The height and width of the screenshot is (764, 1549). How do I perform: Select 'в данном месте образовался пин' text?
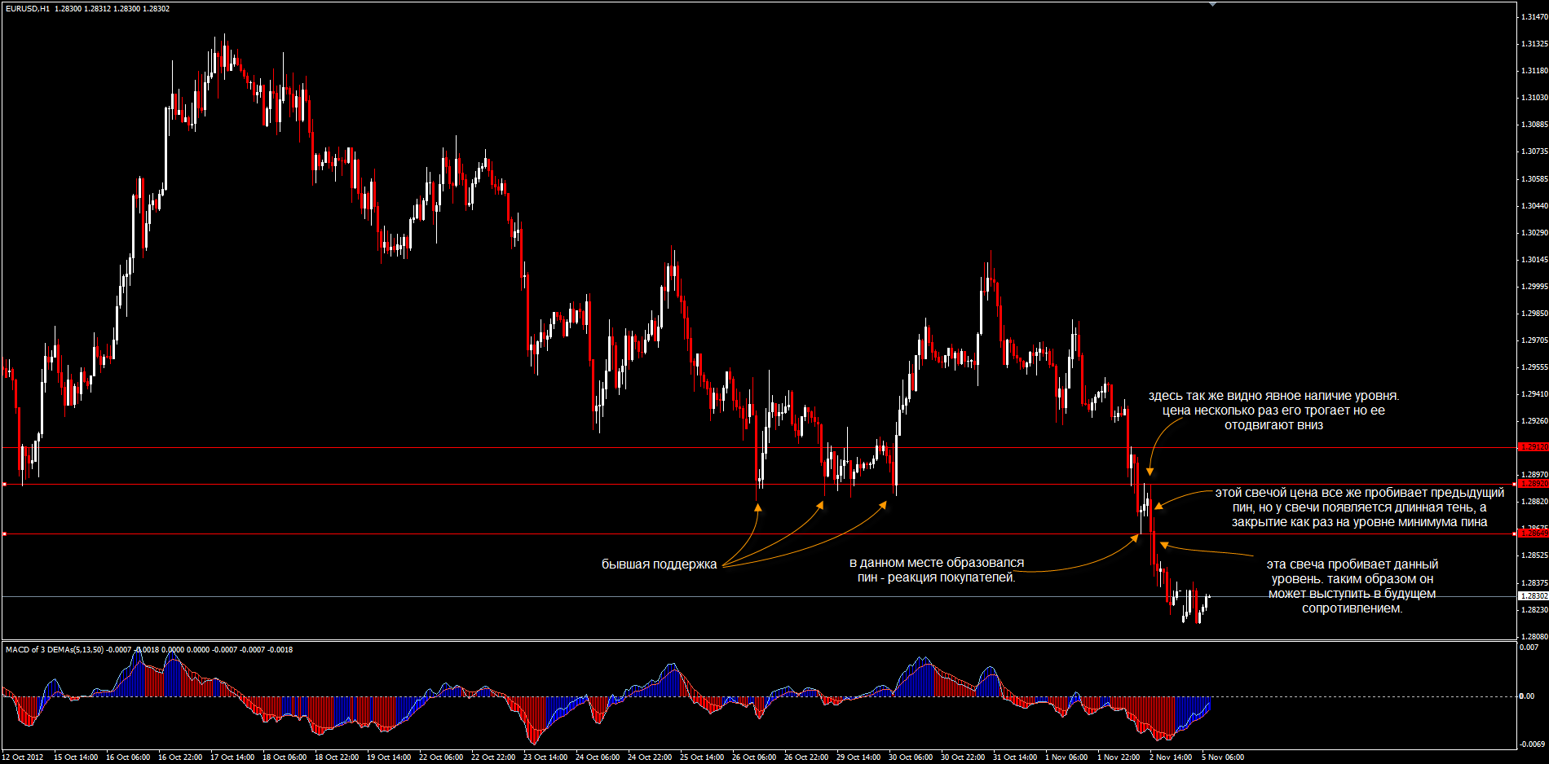pos(936,570)
